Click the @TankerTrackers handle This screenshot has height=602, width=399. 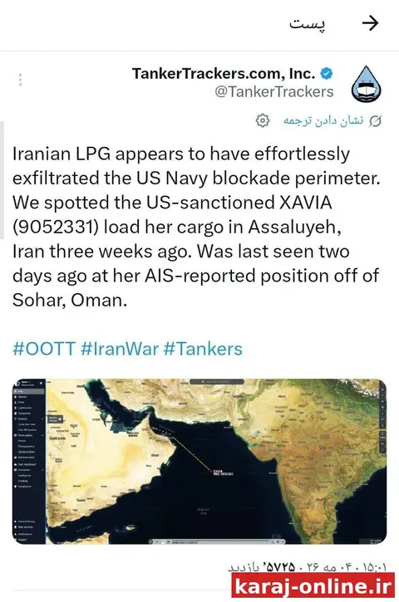pyautogui.click(x=274, y=92)
